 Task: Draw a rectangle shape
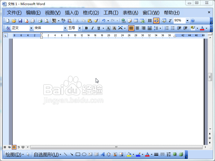click(x=78, y=155)
